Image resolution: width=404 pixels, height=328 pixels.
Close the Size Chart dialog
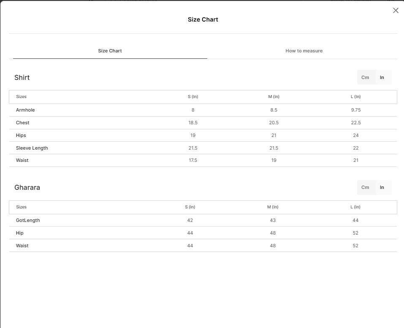point(396,10)
